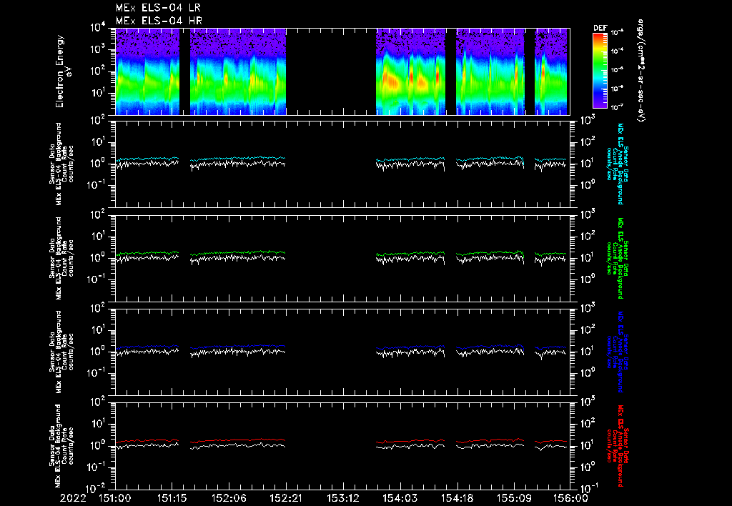Click the "154:03" time axis tick label
This screenshot has width=732, height=506.
click(x=400, y=499)
